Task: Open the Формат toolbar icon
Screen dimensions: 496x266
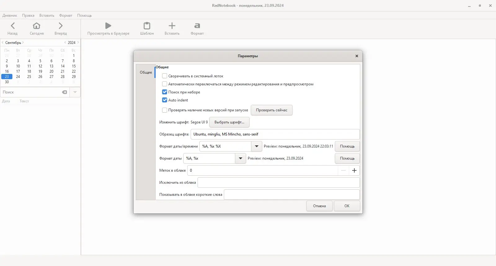Action: (x=197, y=26)
